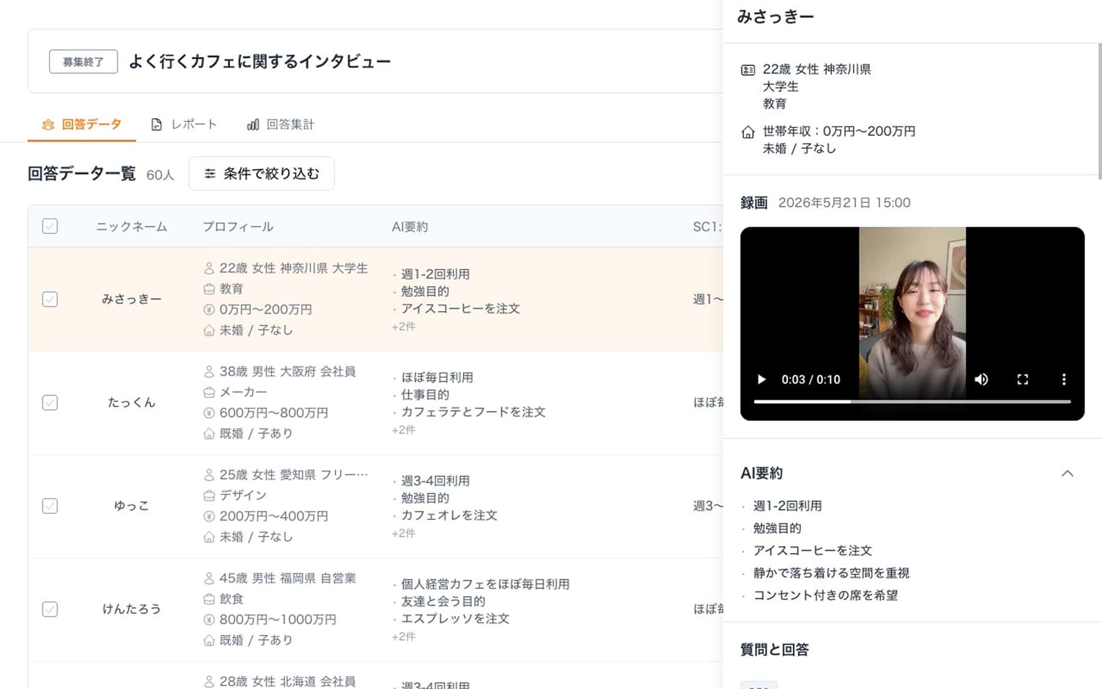Expand +2件 in みさっきー's AI summary
This screenshot has width=1102, height=689.
coord(403,327)
